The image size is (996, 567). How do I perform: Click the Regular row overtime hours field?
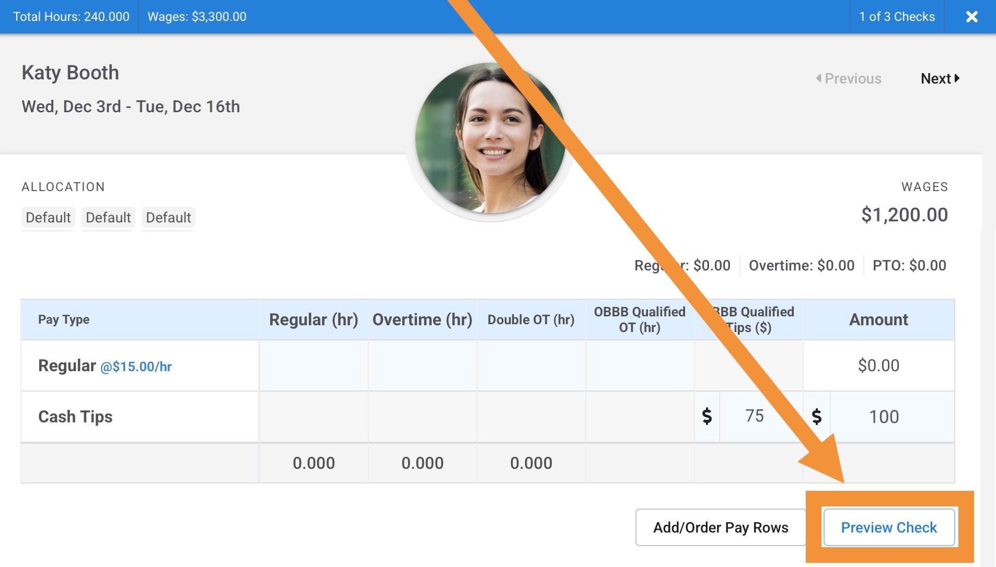pyautogui.click(x=422, y=365)
